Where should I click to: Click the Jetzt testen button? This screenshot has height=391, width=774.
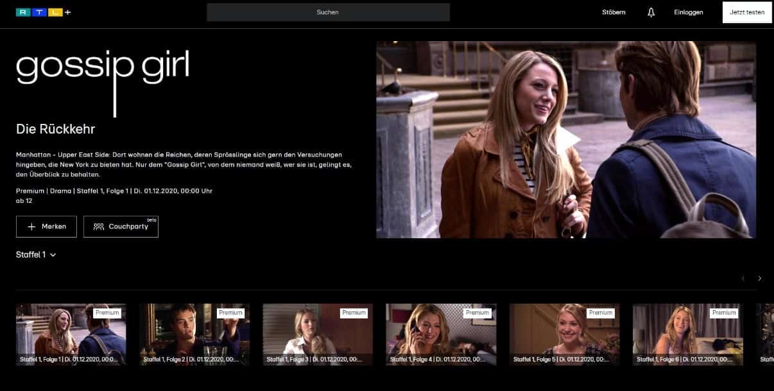(x=747, y=12)
